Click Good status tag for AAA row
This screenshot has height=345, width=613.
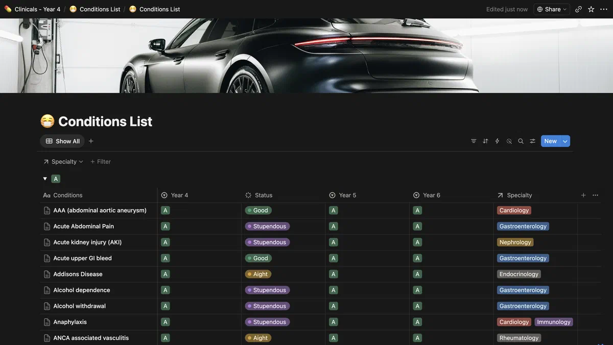tap(258, 210)
